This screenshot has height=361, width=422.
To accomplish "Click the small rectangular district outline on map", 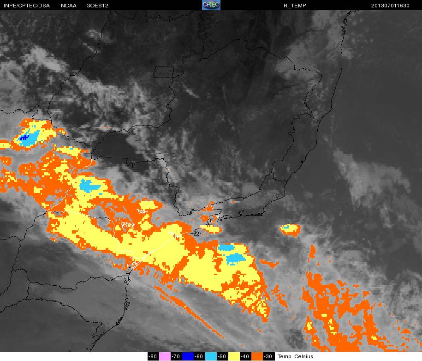I will tap(164, 72).
